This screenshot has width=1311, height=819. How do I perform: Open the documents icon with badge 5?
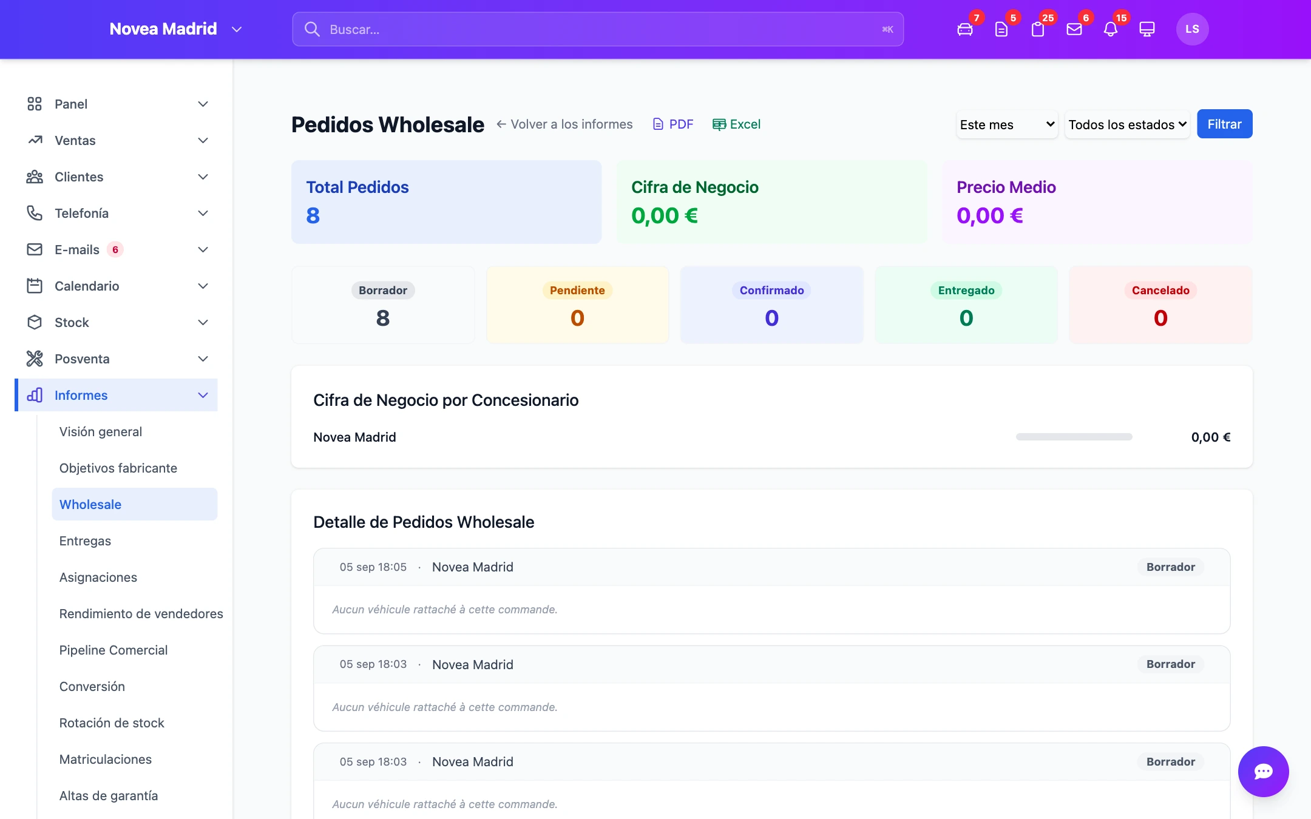point(1001,29)
